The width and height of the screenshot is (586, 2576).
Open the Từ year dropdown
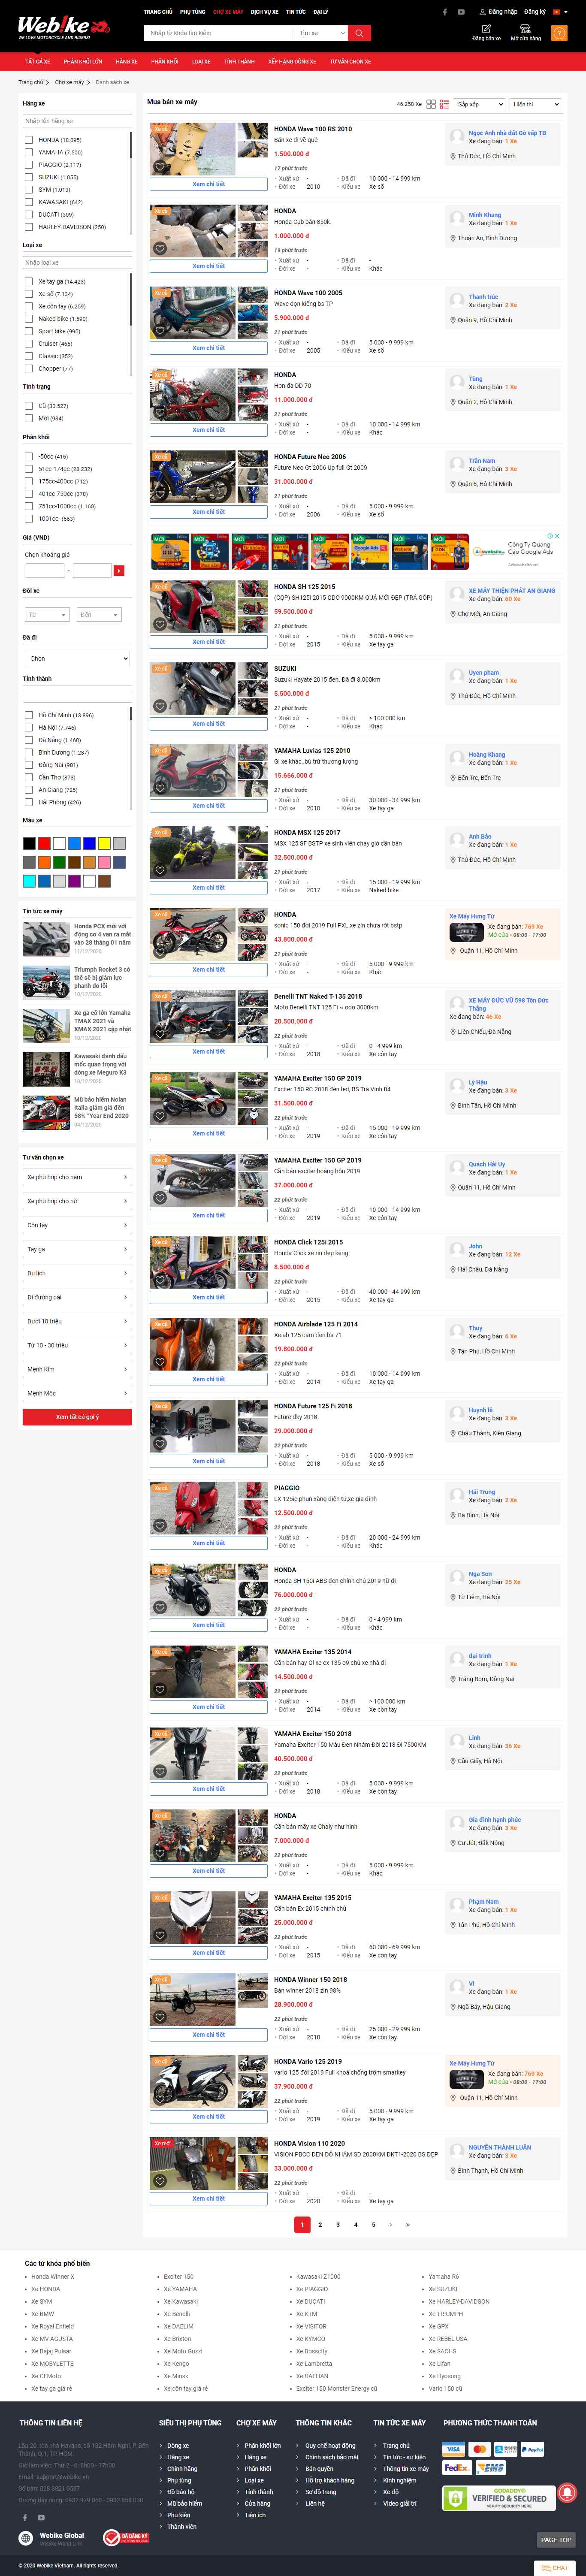point(47,615)
